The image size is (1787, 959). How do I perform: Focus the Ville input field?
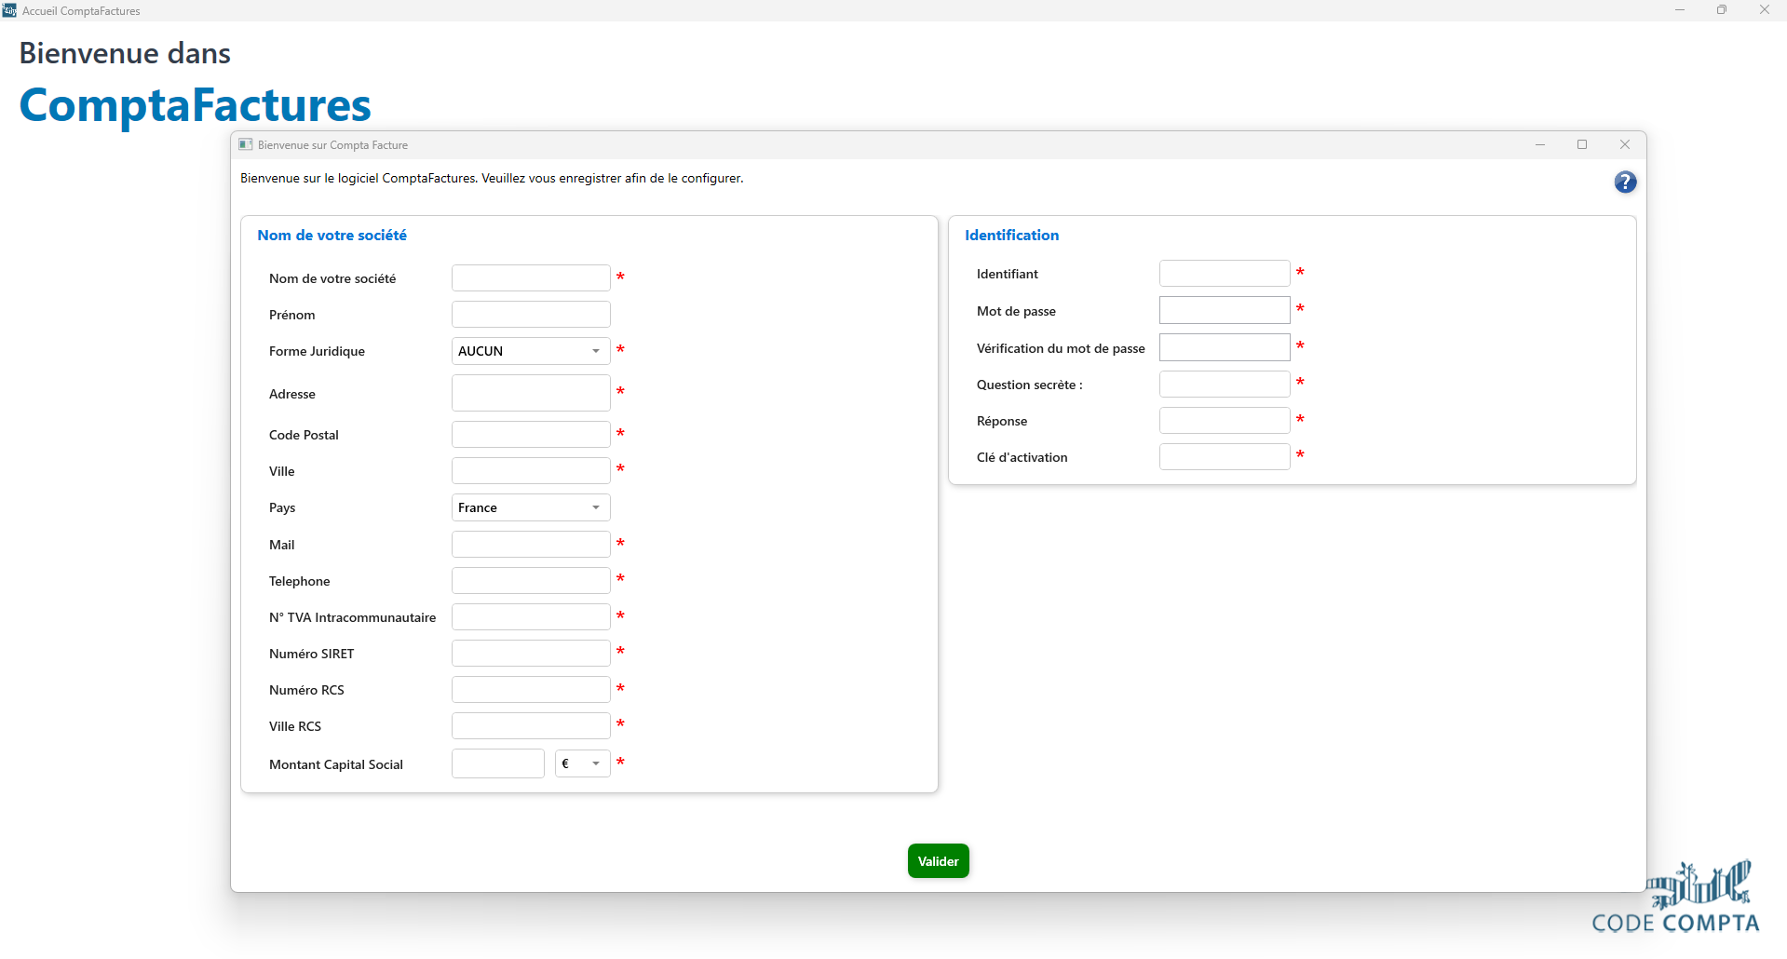click(x=531, y=471)
